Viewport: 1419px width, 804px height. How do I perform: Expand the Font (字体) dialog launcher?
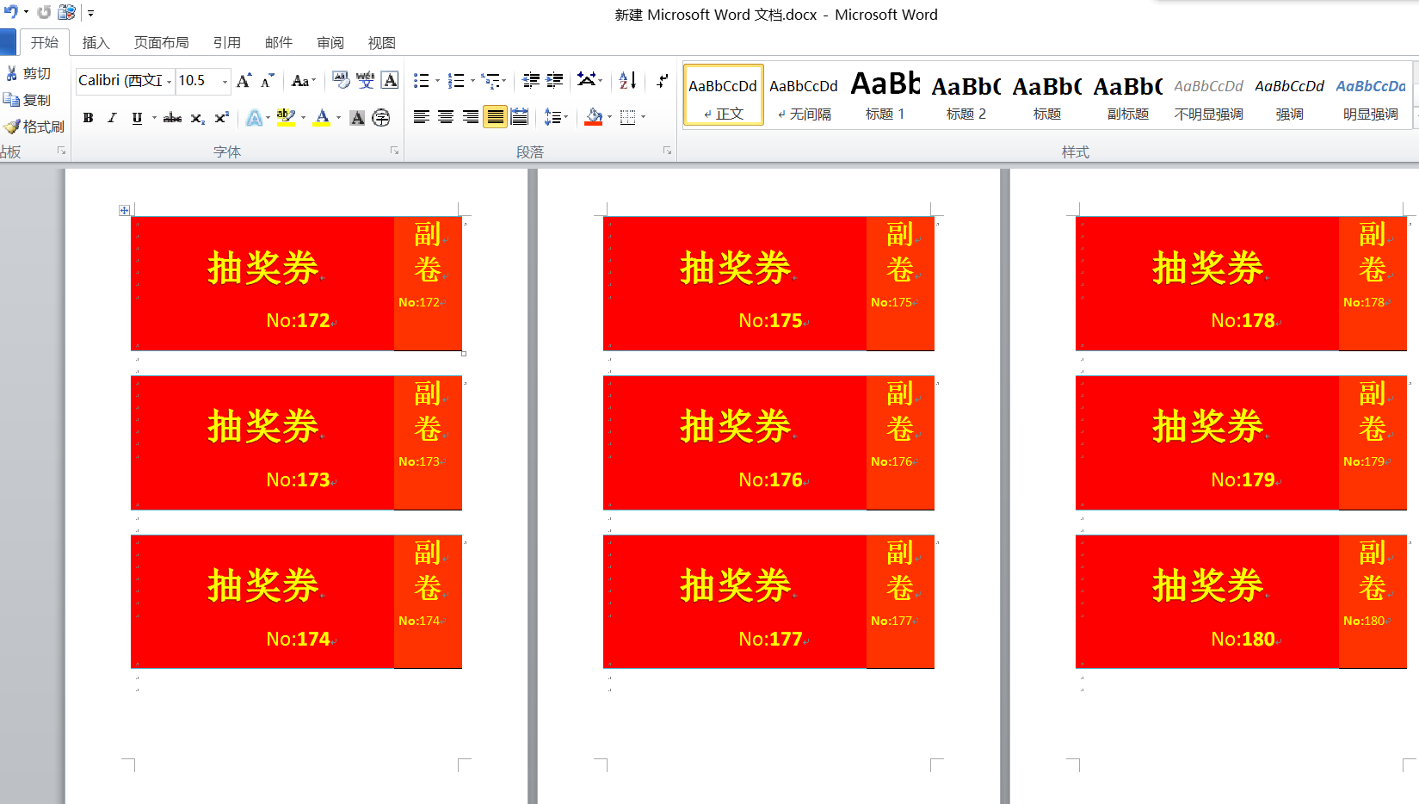click(394, 151)
